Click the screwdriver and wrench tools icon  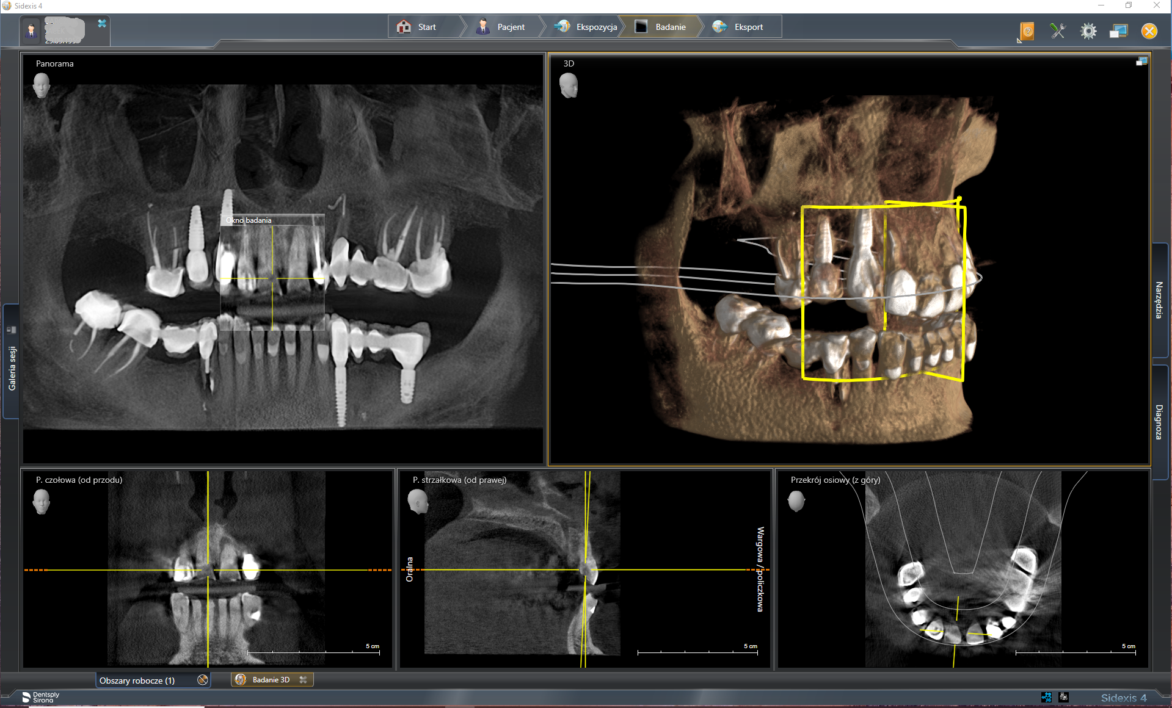pos(1058,31)
